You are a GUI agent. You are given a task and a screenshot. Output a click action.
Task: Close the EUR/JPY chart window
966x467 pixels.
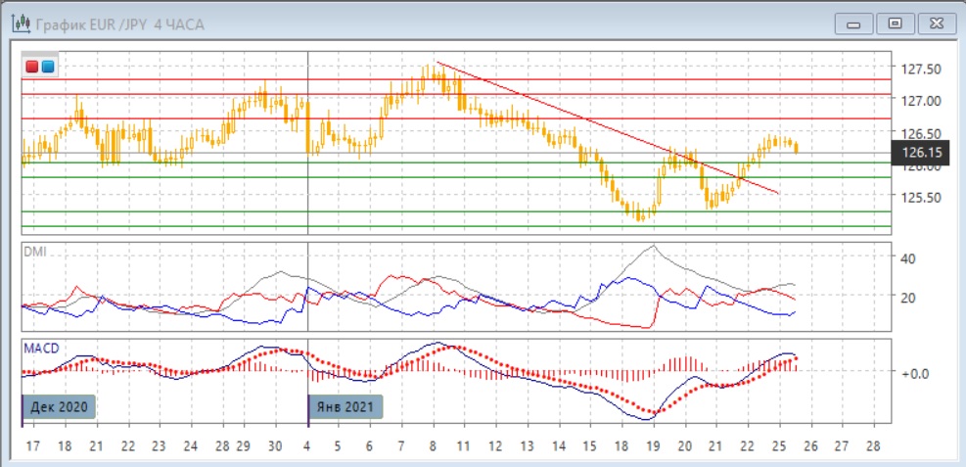point(935,23)
